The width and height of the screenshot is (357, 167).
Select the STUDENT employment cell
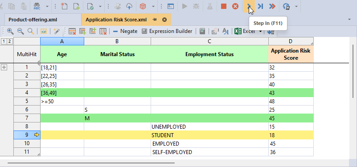click(x=209, y=135)
